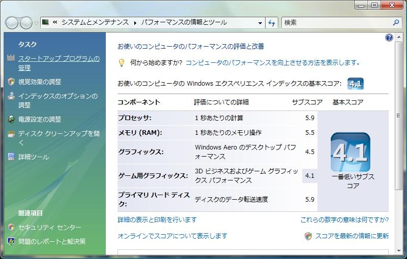Click the 検索 search input field
This screenshot has height=259, width=407.
(337, 23)
